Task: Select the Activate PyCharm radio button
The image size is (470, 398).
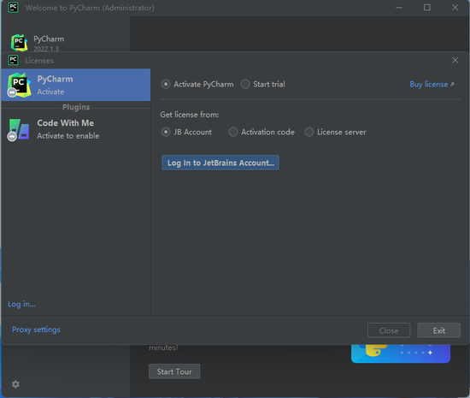Action: 166,85
